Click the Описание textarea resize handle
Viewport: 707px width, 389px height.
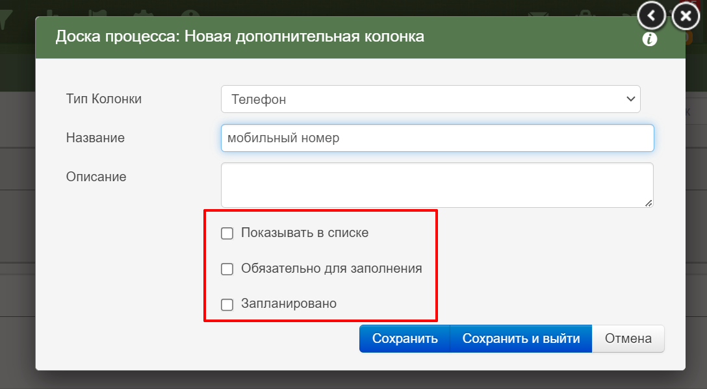[x=649, y=203]
